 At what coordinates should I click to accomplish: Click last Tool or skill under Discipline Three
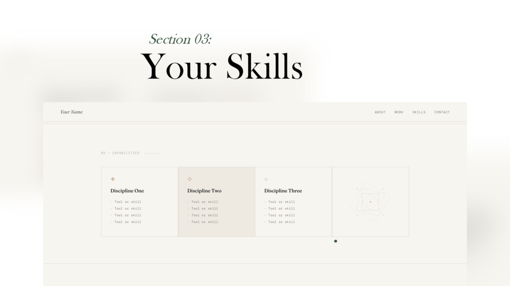[x=282, y=222]
